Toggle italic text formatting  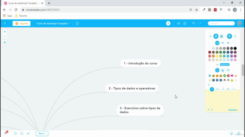235,36
